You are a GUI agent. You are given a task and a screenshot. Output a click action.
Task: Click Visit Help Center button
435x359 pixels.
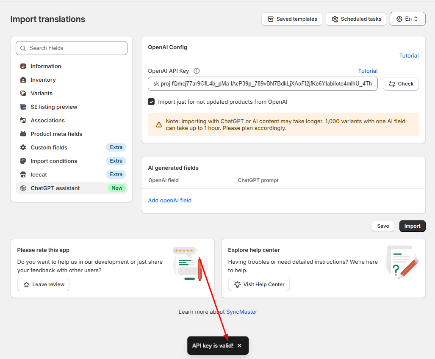coord(259,285)
